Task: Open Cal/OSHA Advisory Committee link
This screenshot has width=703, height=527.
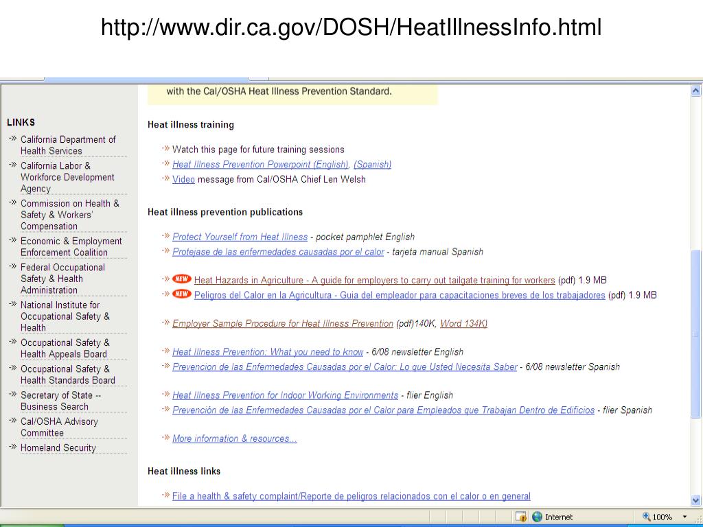Action: click(59, 427)
